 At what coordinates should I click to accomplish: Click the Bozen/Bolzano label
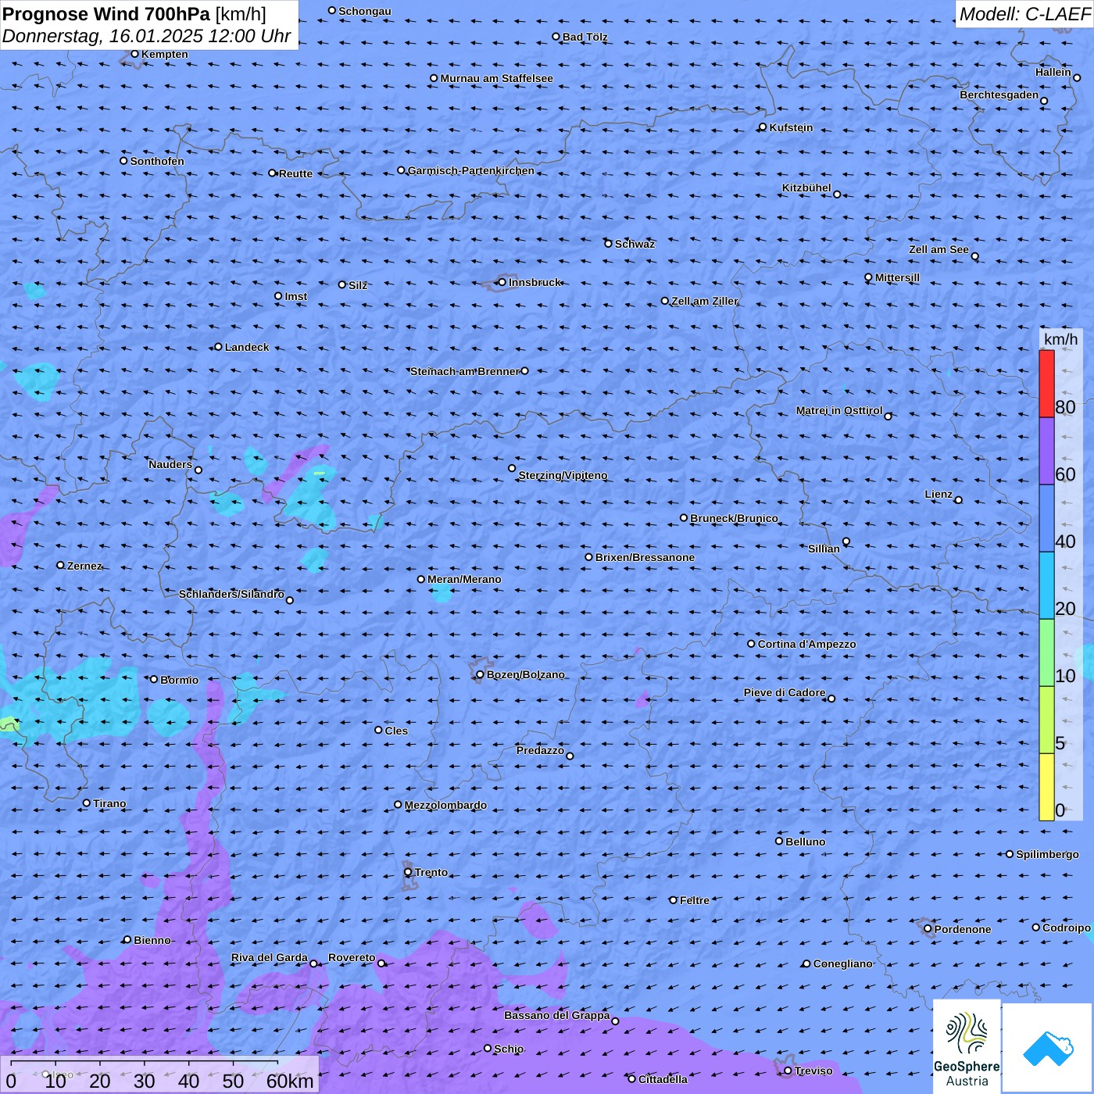tap(525, 674)
